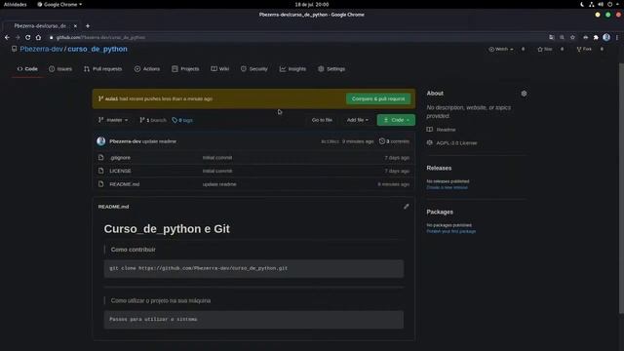The image size is (624, 351).
Task: Click Create a new release link
Action: pyautogui.click(x=447, y=187)
